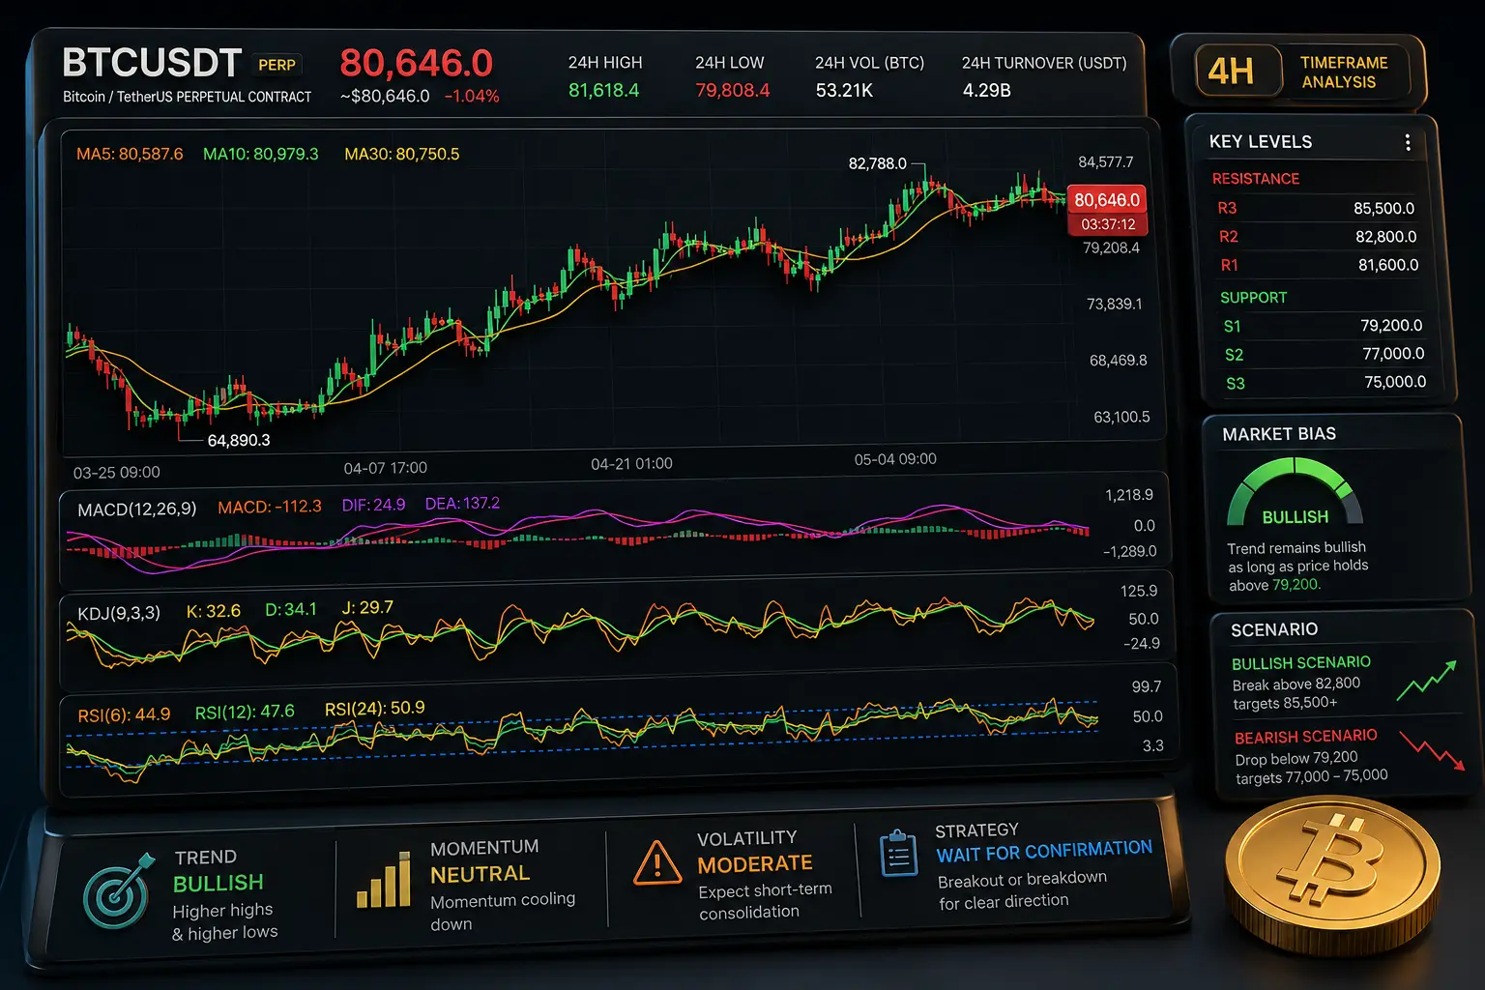The image size is (1485, 990).
Task: Click the Momentum NEUTRAL status text
Action: click(x=480, y=874)
